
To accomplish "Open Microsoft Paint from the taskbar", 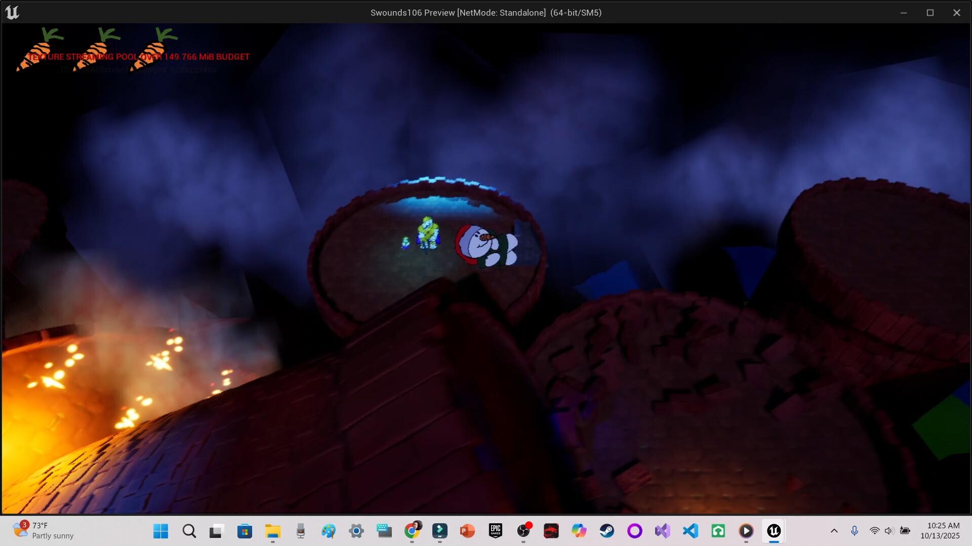I will 329,531.
